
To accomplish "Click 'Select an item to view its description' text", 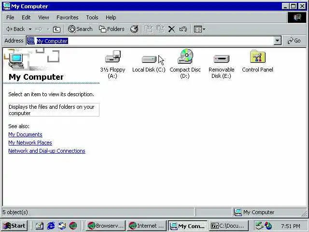I will point(51,94).
